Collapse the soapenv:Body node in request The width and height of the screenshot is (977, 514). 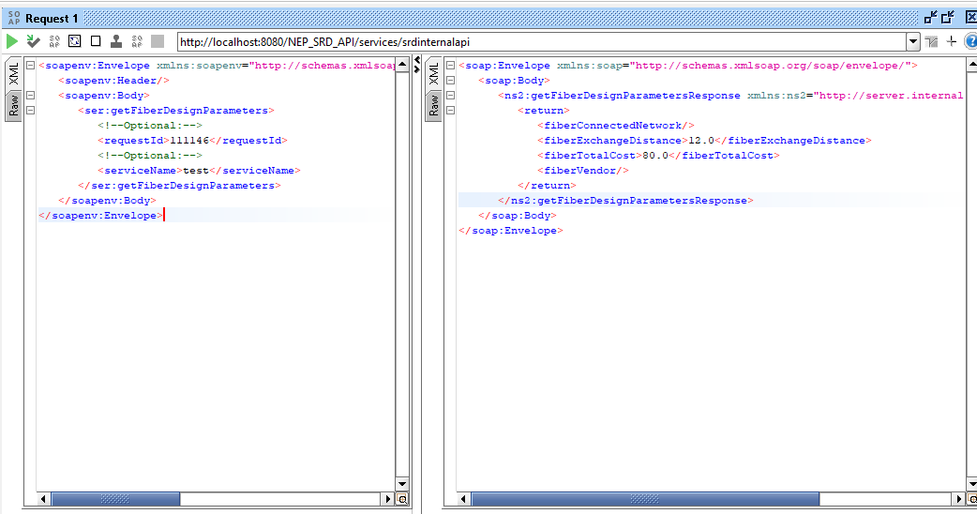pyautogui.click(x=30, y=96)
